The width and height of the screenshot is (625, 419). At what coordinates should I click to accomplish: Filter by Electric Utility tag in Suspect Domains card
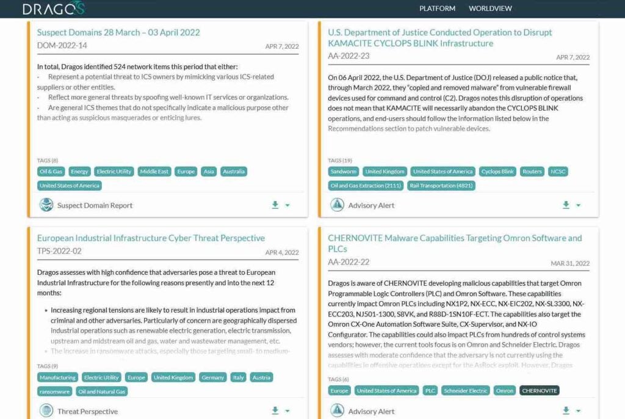[114, 172]
